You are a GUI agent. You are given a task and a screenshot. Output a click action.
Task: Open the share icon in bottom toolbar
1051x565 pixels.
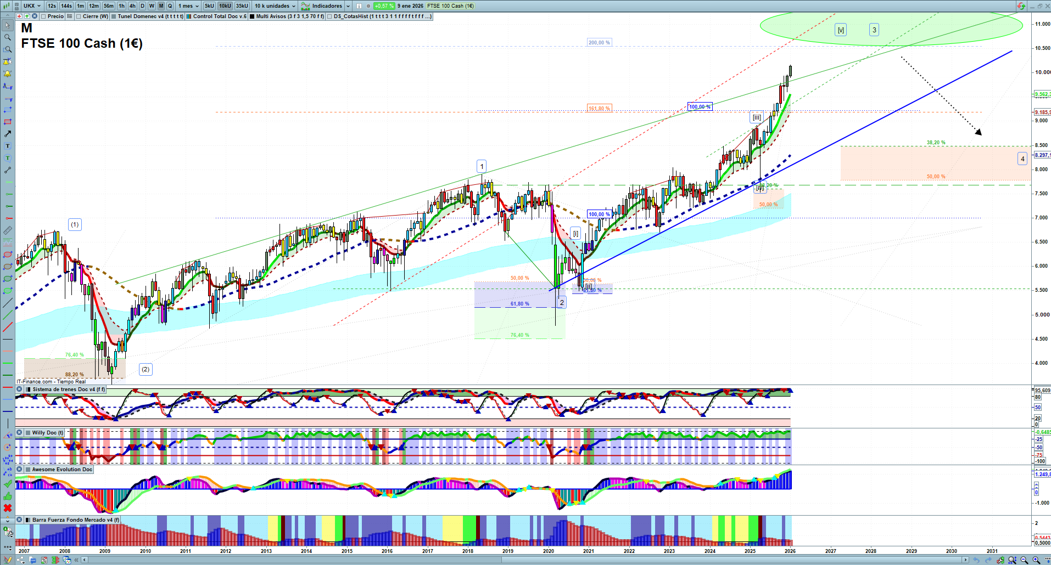[21, 560]
